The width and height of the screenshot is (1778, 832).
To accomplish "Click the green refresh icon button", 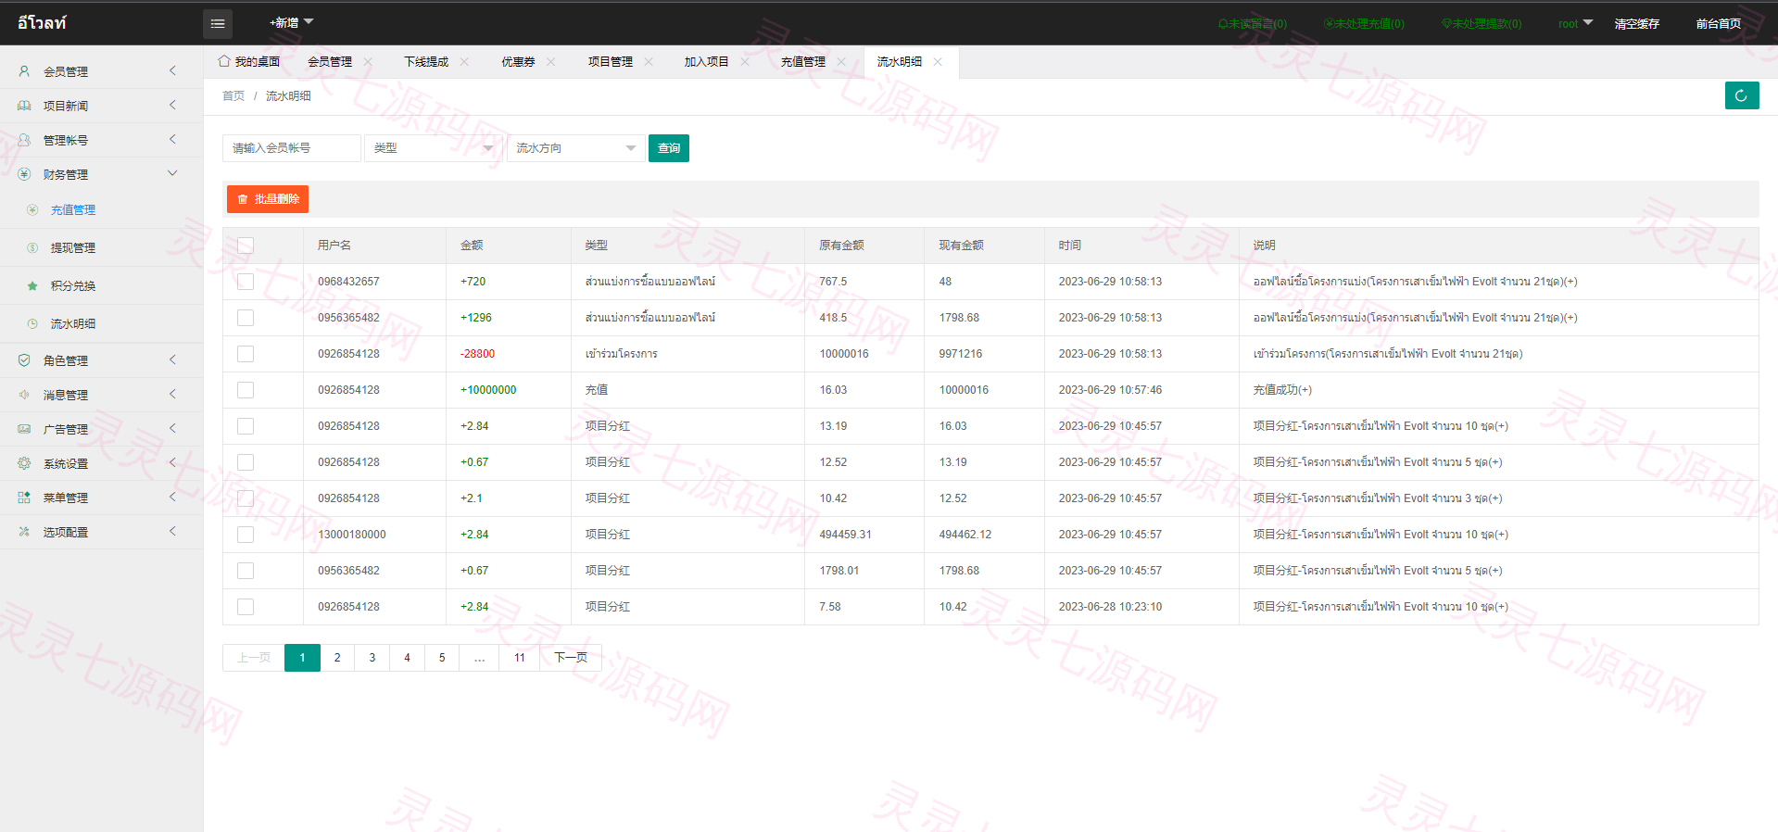I will (x=1742, y=95).
